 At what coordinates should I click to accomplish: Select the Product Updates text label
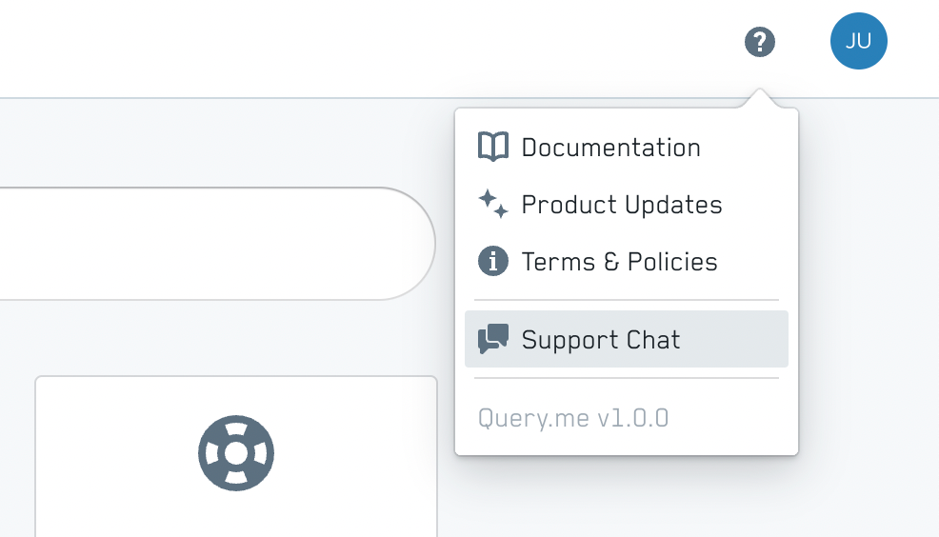point(622,205)
